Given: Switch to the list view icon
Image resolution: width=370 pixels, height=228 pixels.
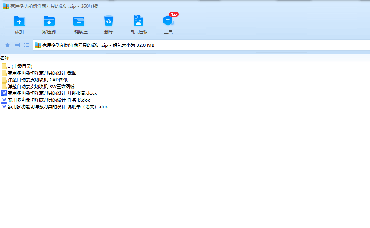Looking at the screenshot, I should coord(27,45).
